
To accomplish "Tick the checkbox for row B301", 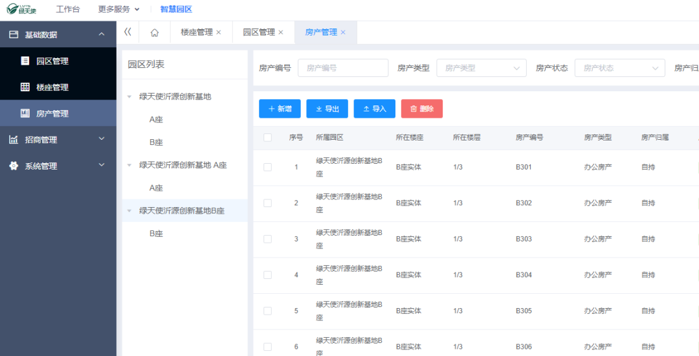I will point(267,167).
